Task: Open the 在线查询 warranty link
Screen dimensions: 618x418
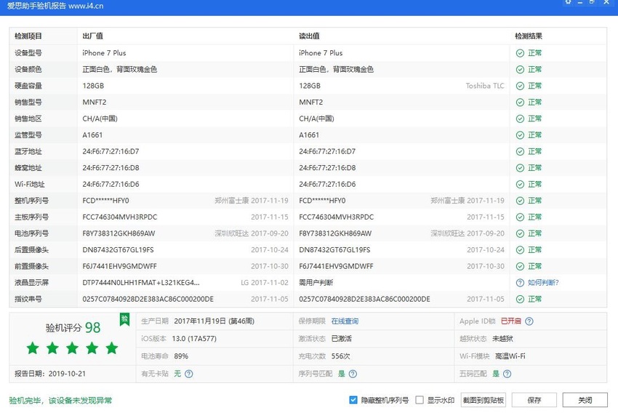Action: coord(345,321)
